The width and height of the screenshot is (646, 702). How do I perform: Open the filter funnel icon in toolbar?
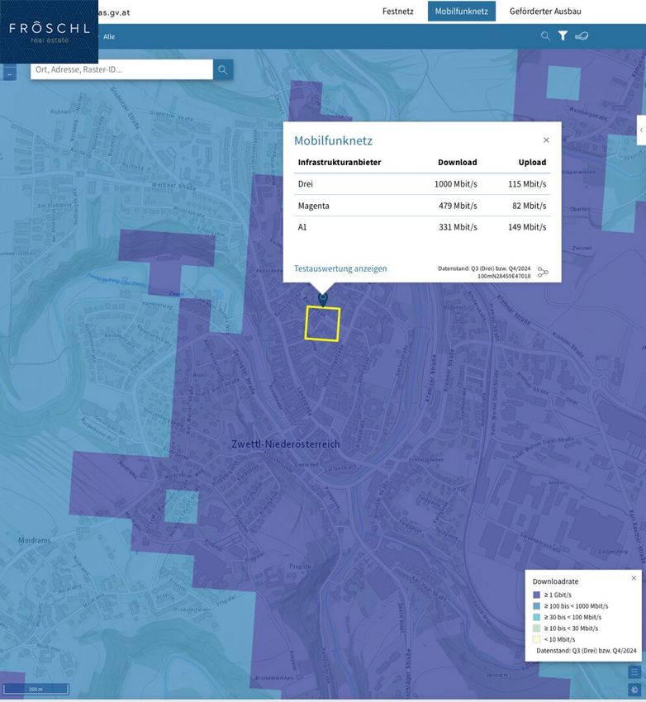(x=563, y=36)
